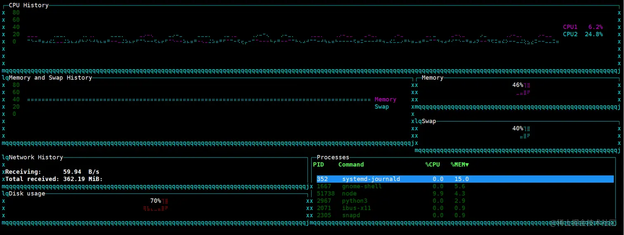Viewport: 624px width, 235px height.
Task: Select the ibus-x11 process name
Action: [x=357, y=208]
